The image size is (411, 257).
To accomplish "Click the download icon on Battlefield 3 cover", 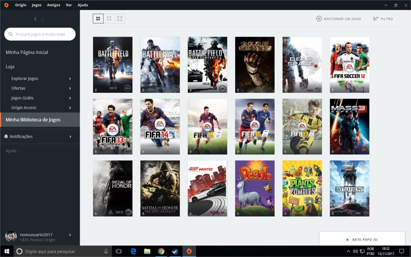I will pos(96,90).
